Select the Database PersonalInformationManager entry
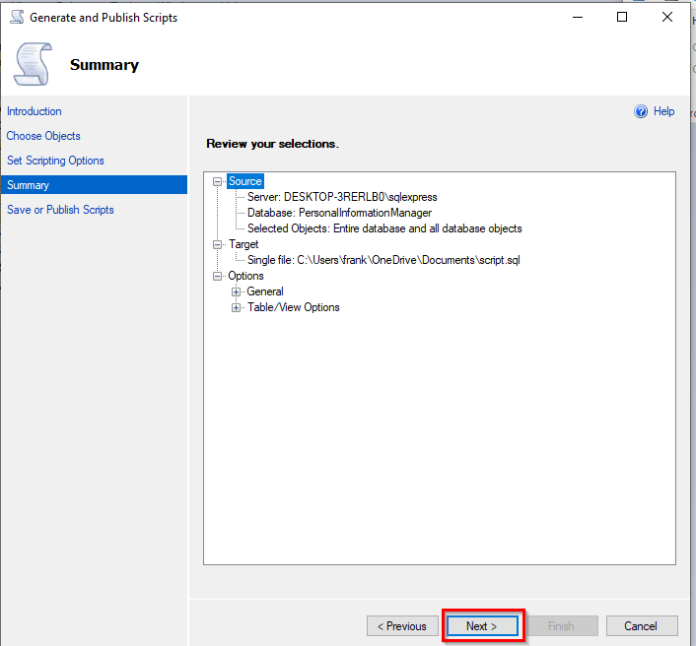Image resolution: width=696 pixels, height=646 pixels. pyautogui.click(x=339, y=213)
